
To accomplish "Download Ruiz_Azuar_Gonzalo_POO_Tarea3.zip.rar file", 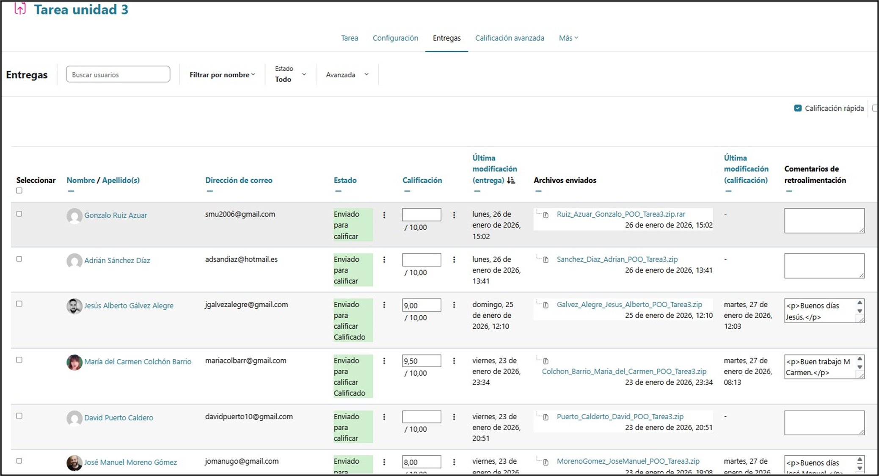I will pyautogui.click(x=620, y=214).
